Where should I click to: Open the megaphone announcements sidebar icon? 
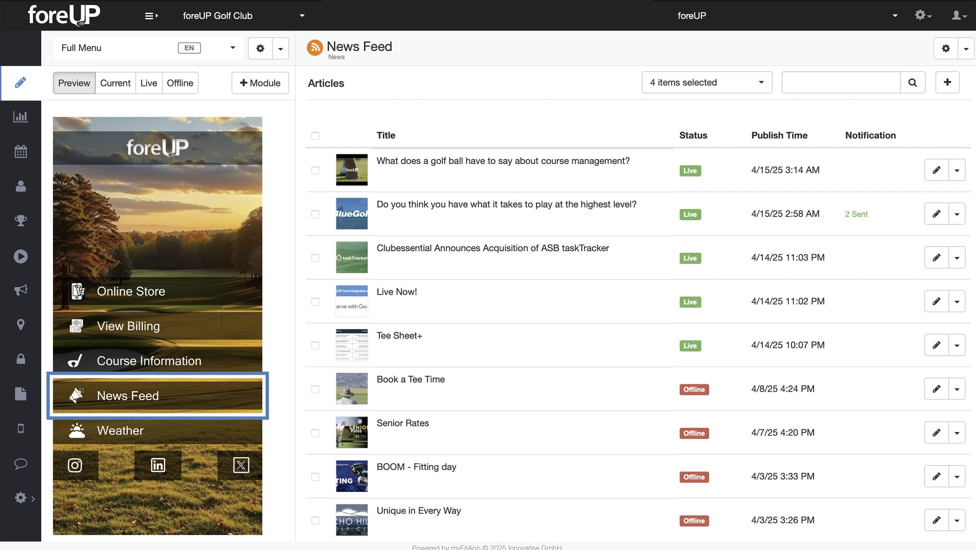[x=21, y=290]
